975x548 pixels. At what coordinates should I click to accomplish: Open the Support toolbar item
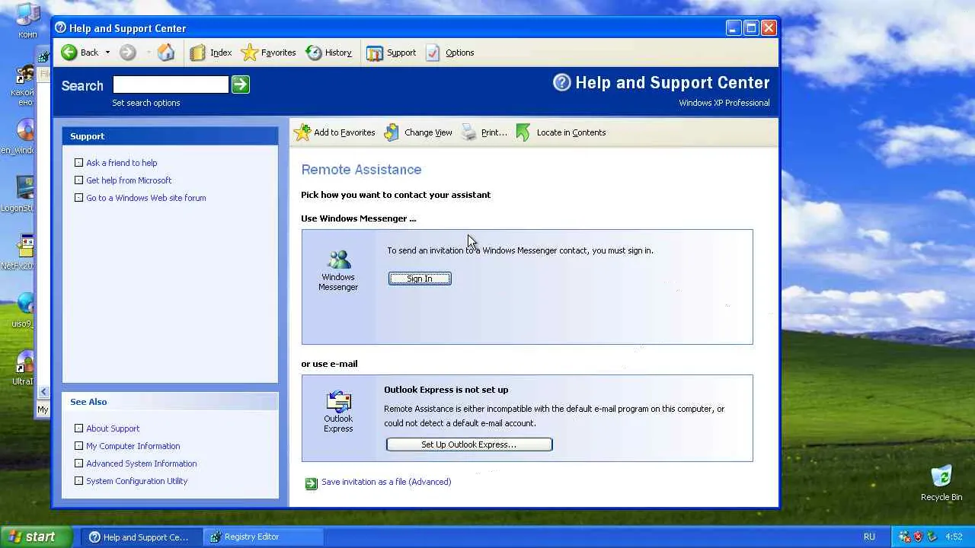click(391, 53)
